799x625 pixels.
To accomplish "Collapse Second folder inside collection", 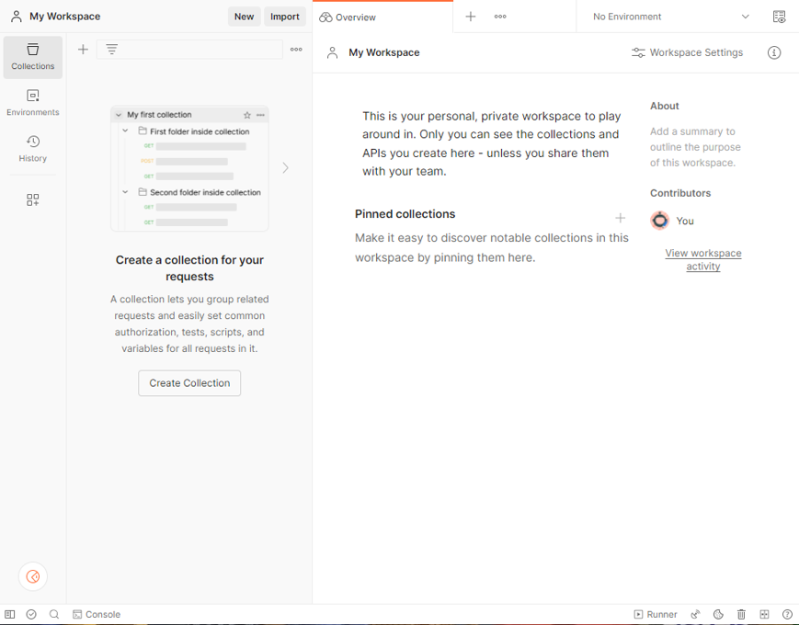I will [125, 192].
